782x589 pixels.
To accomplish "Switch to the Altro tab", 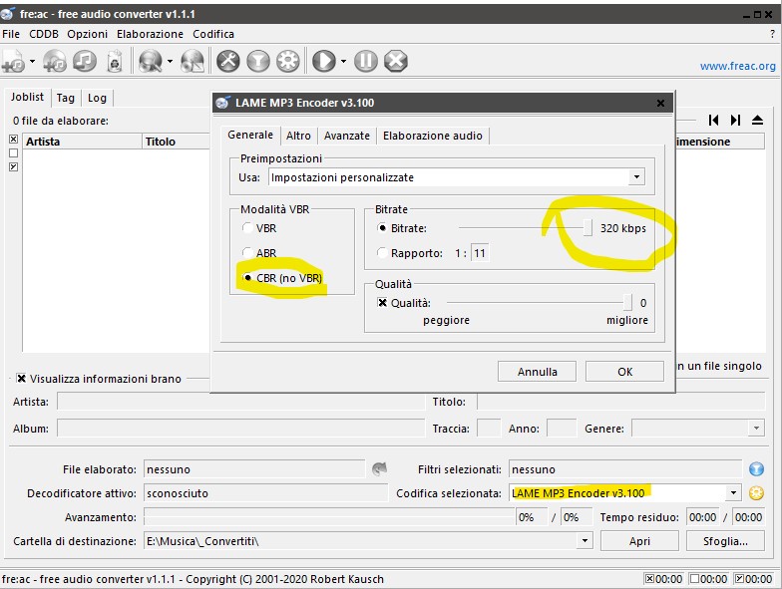I will tap(298, 136).
